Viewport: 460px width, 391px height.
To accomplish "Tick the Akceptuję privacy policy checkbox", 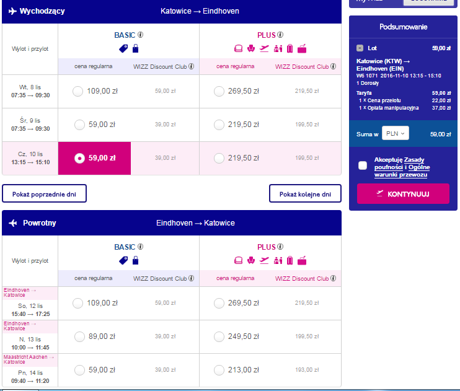I will (363, 165).
